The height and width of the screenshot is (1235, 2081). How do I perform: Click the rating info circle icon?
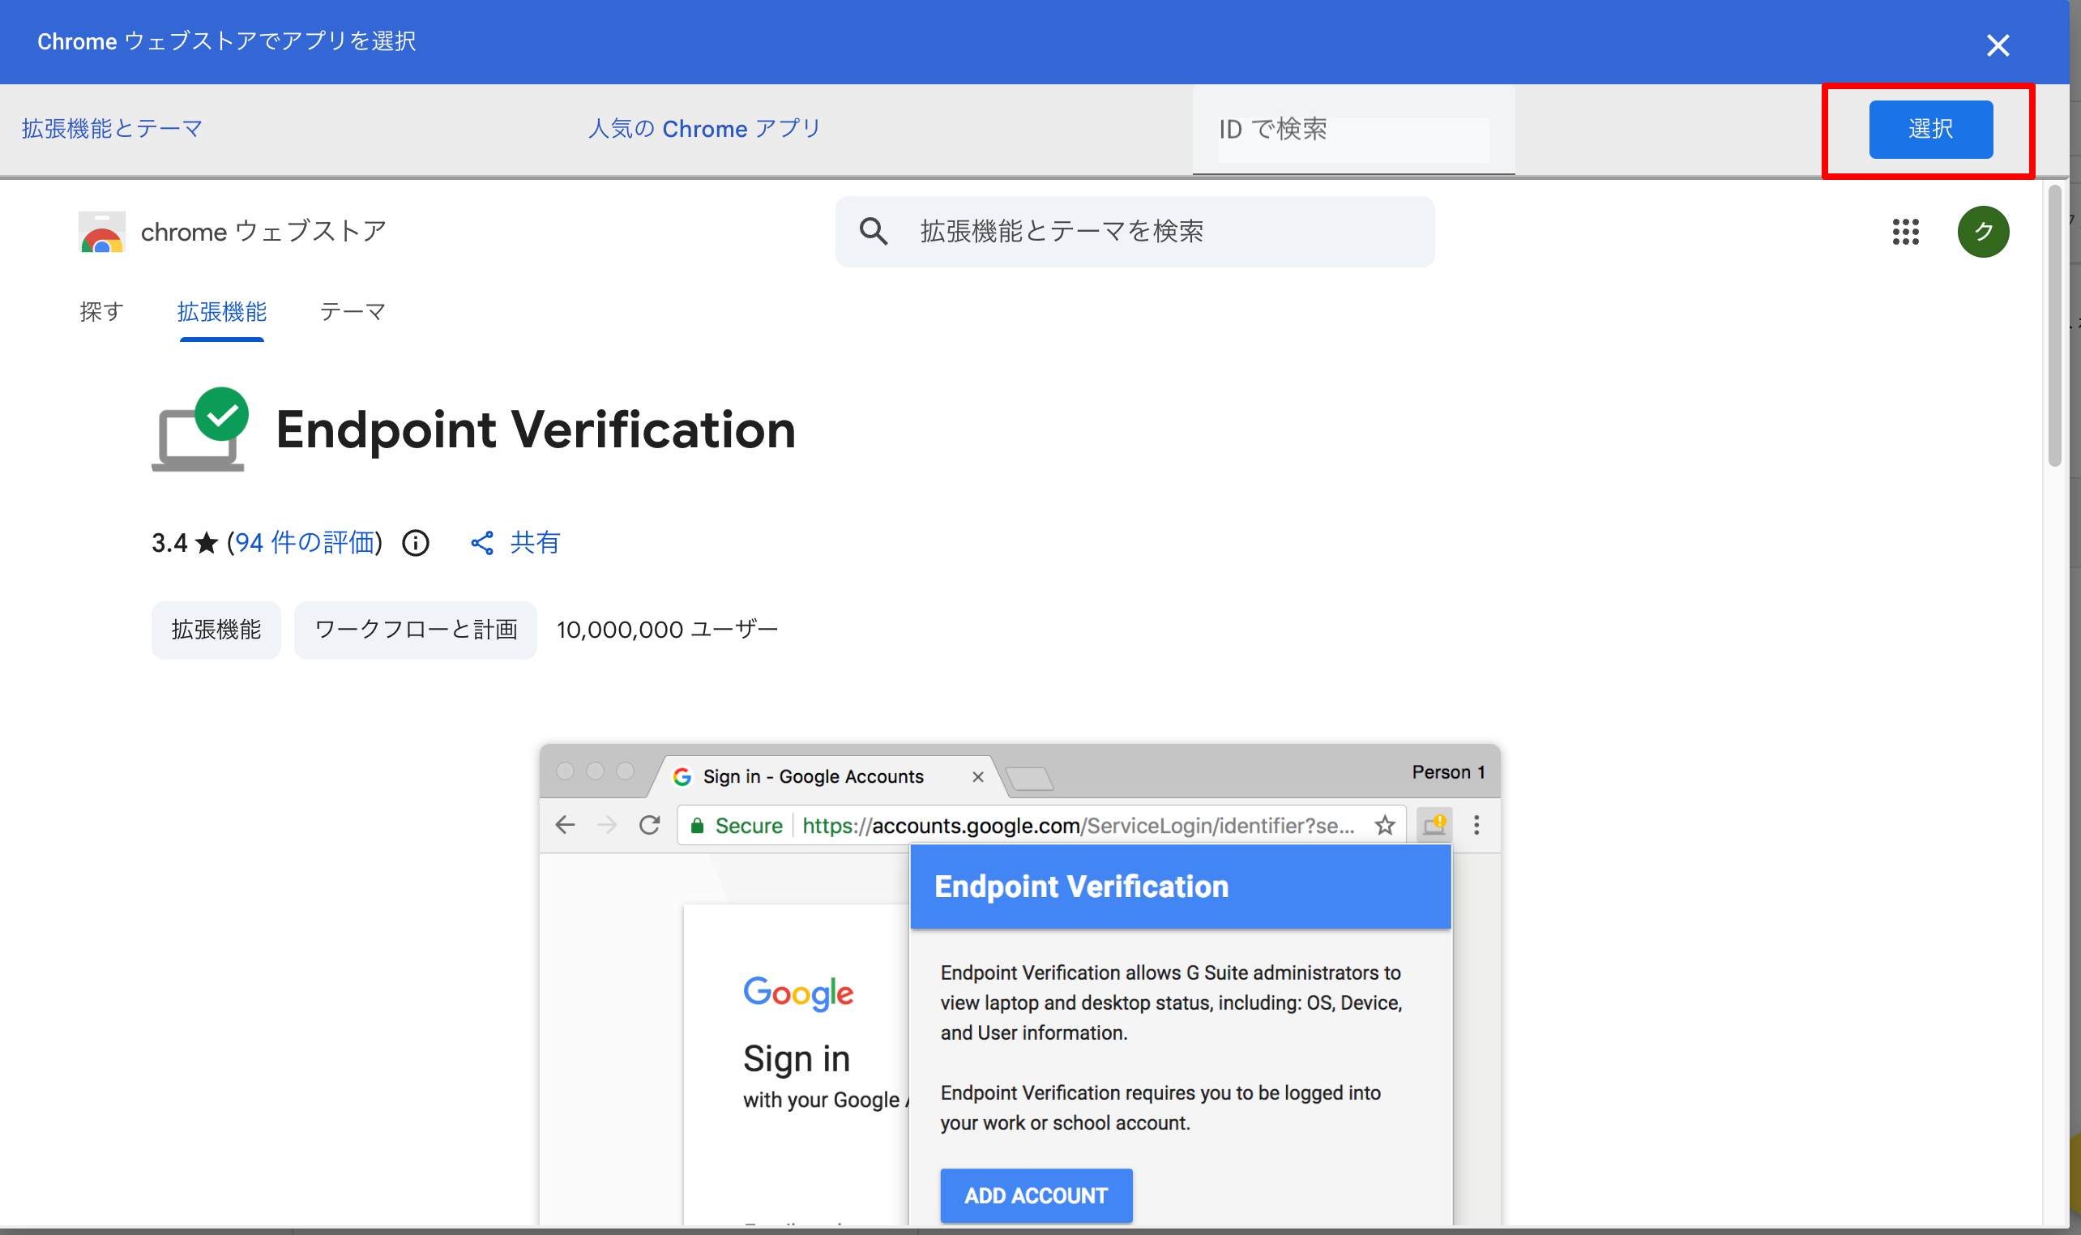point(415,544)
